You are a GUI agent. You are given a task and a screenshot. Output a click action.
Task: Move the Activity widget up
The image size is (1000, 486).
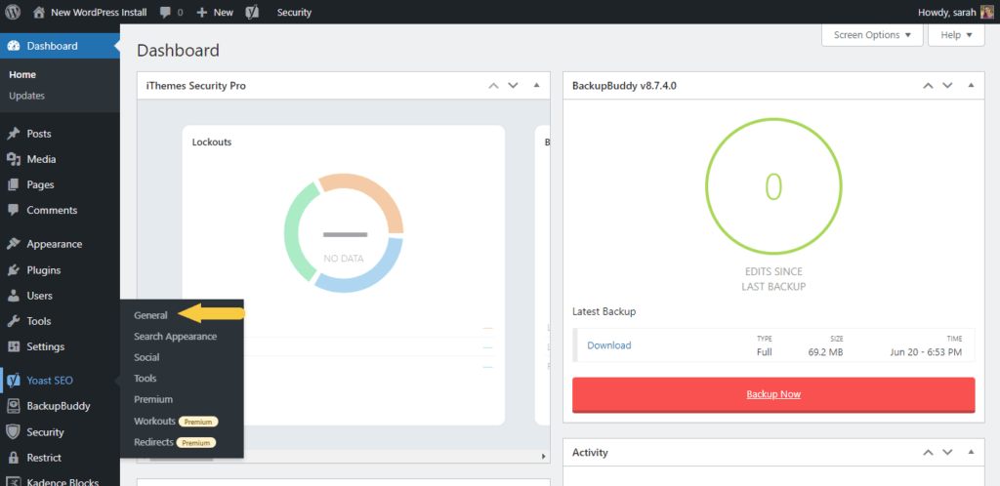point(928,452)
